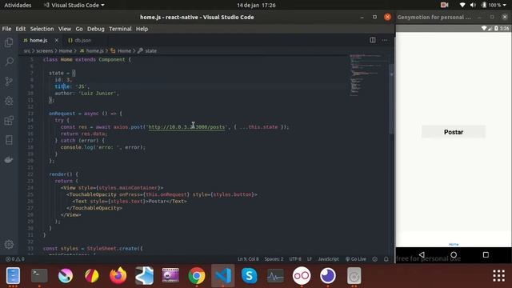Viewport: 512px width, 288px height.
Task: Click the 'src' breadcrumb segment
Action: pyautogui.click(x=26, y=51)
